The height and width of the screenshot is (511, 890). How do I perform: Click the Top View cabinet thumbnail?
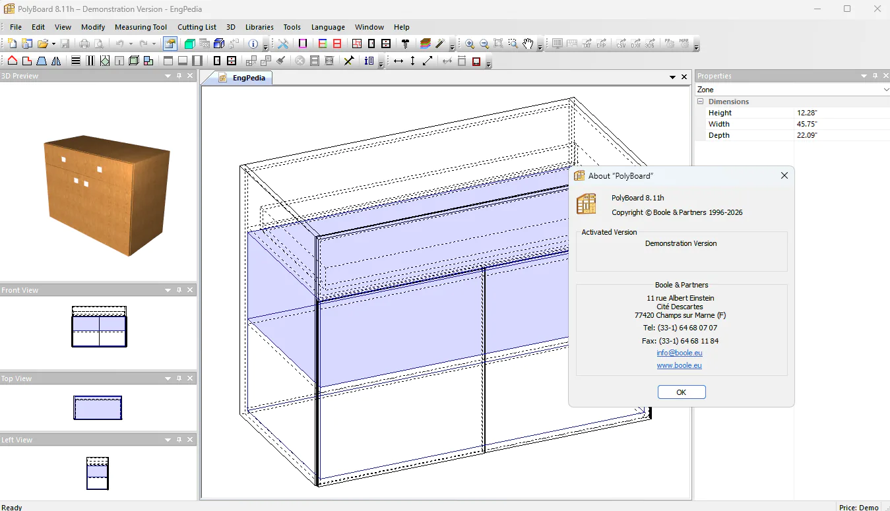click(x=98, y=407)
